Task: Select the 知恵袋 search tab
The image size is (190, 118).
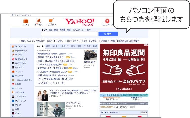Action: 62,30
